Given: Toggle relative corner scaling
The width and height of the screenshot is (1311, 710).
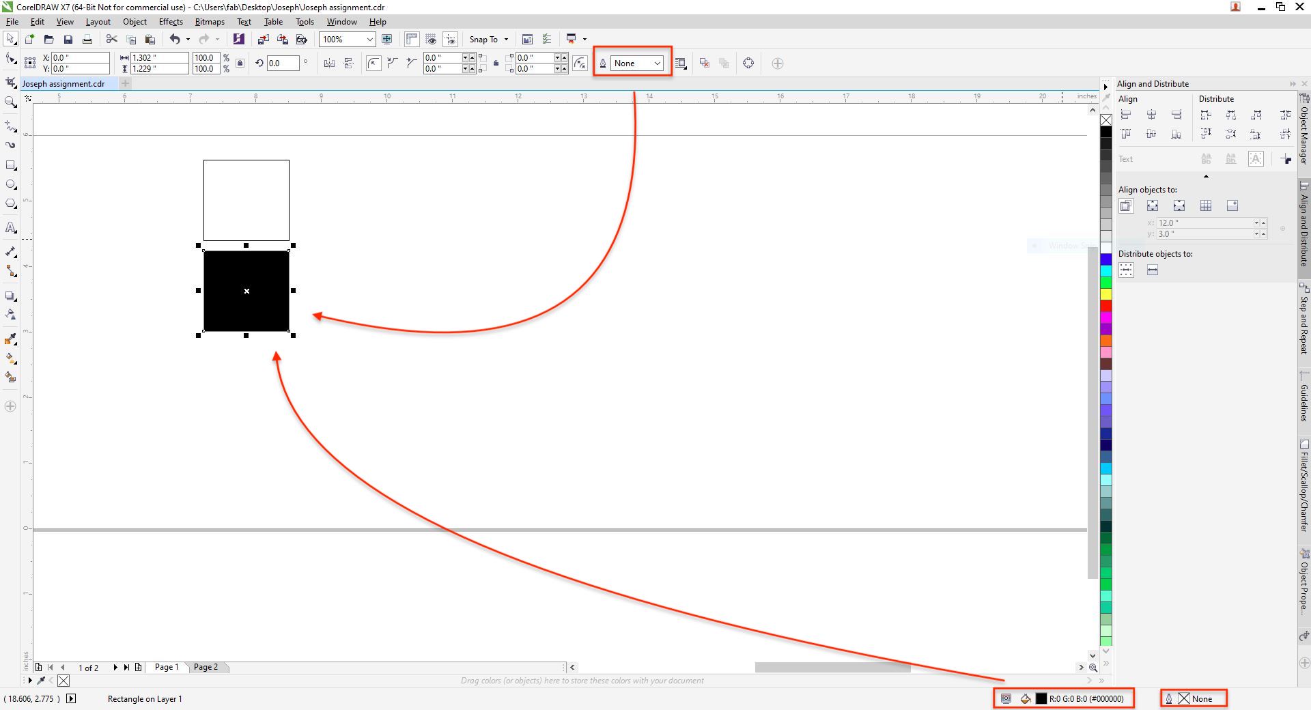Looking at the screenshot, I should tap(580, 63).
